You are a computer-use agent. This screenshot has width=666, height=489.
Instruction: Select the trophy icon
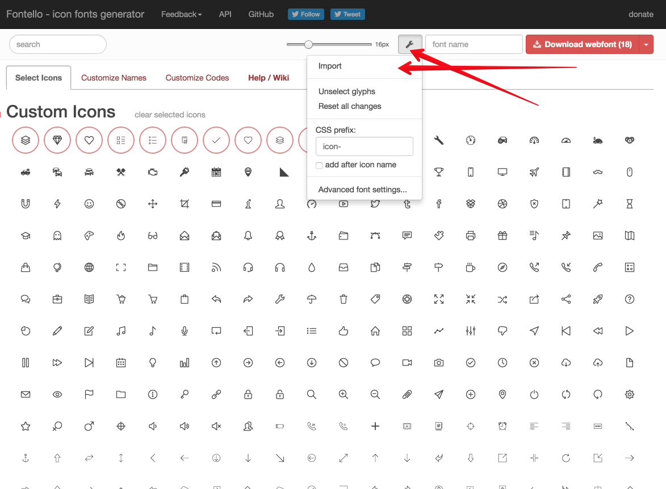(439, 172)
